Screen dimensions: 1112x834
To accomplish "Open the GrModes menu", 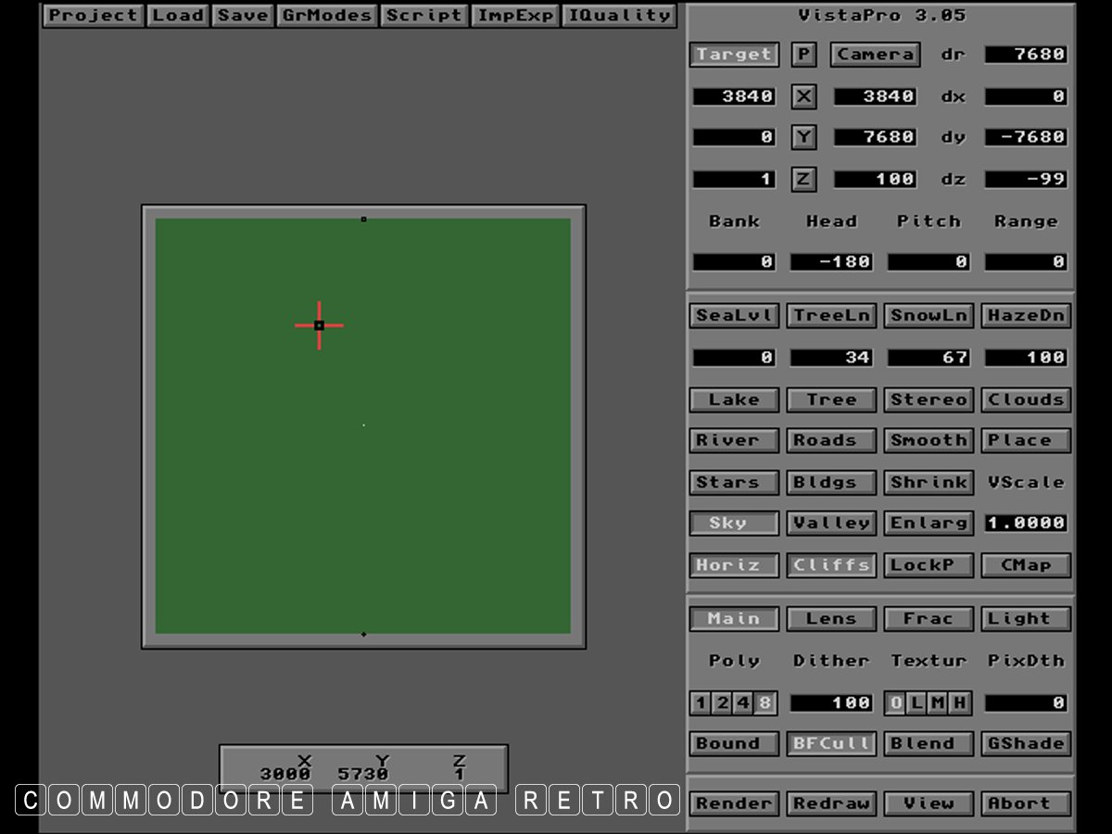I will pyautogui.click(x=327, y=16).
